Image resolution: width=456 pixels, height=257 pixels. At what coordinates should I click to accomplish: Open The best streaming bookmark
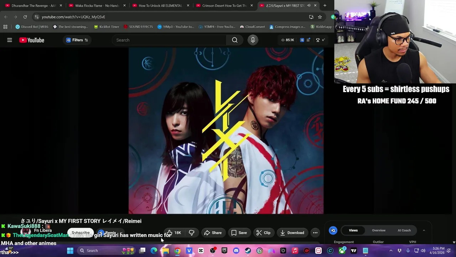coord(70,27)
